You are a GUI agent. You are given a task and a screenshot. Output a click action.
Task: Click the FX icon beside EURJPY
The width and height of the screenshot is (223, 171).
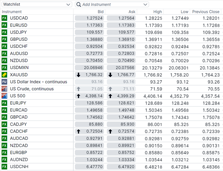(4, 103)
